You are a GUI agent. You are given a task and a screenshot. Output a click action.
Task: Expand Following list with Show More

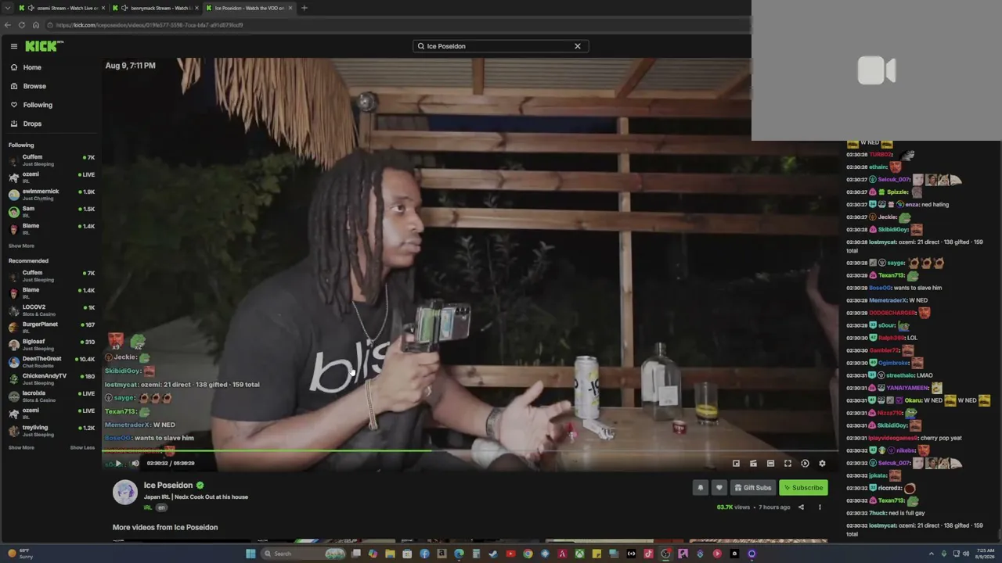point(21,246)
